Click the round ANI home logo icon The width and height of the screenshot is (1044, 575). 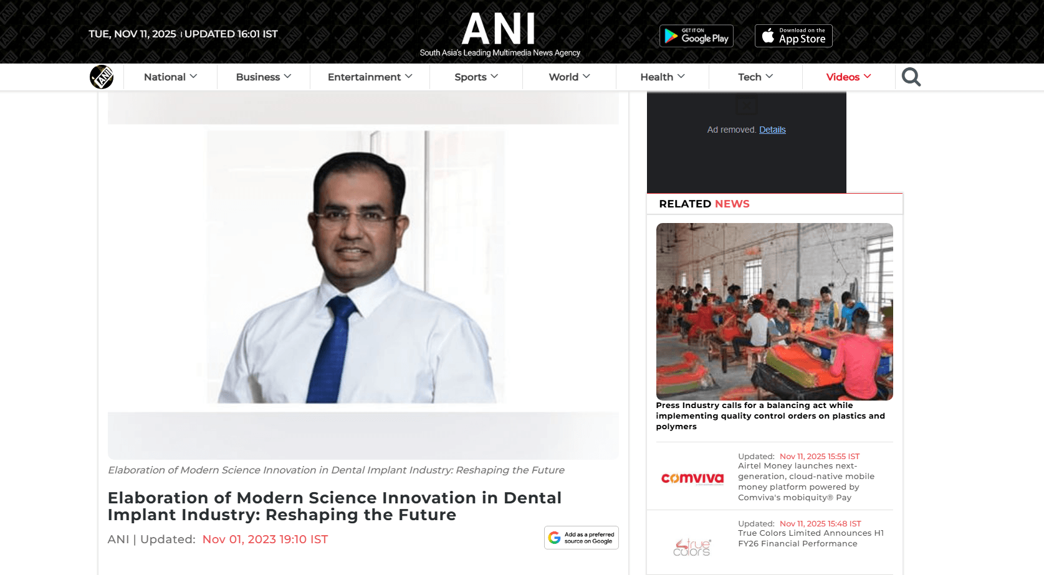[x=102, y=77]
